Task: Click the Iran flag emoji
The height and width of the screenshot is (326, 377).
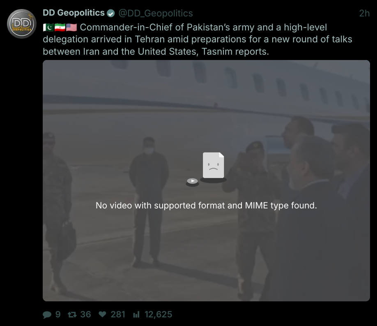Action: (x=60, y=28)
